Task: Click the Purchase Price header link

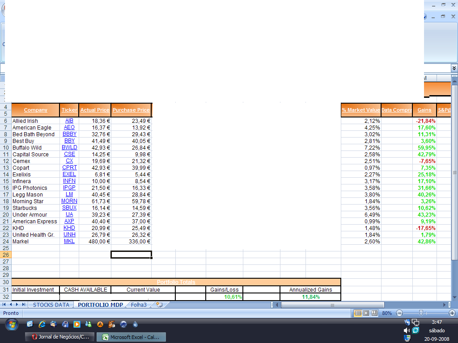Action: [131, 110]
